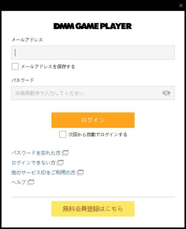This screenshot has height=229, width=186.
Task: Click the メールアドレスを保存する label text
Action: coord(48,66)
